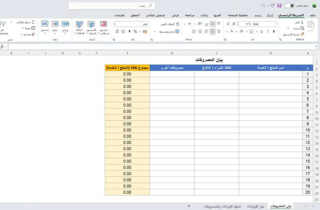320x210 pixels.
Task: Open the number format (عام) dropdown
Action: 115,24
